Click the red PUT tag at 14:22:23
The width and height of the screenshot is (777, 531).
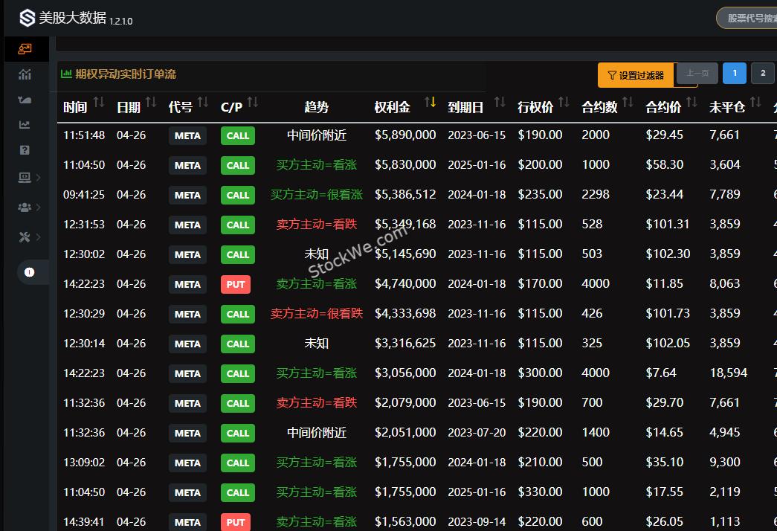(x=236, y=284)
